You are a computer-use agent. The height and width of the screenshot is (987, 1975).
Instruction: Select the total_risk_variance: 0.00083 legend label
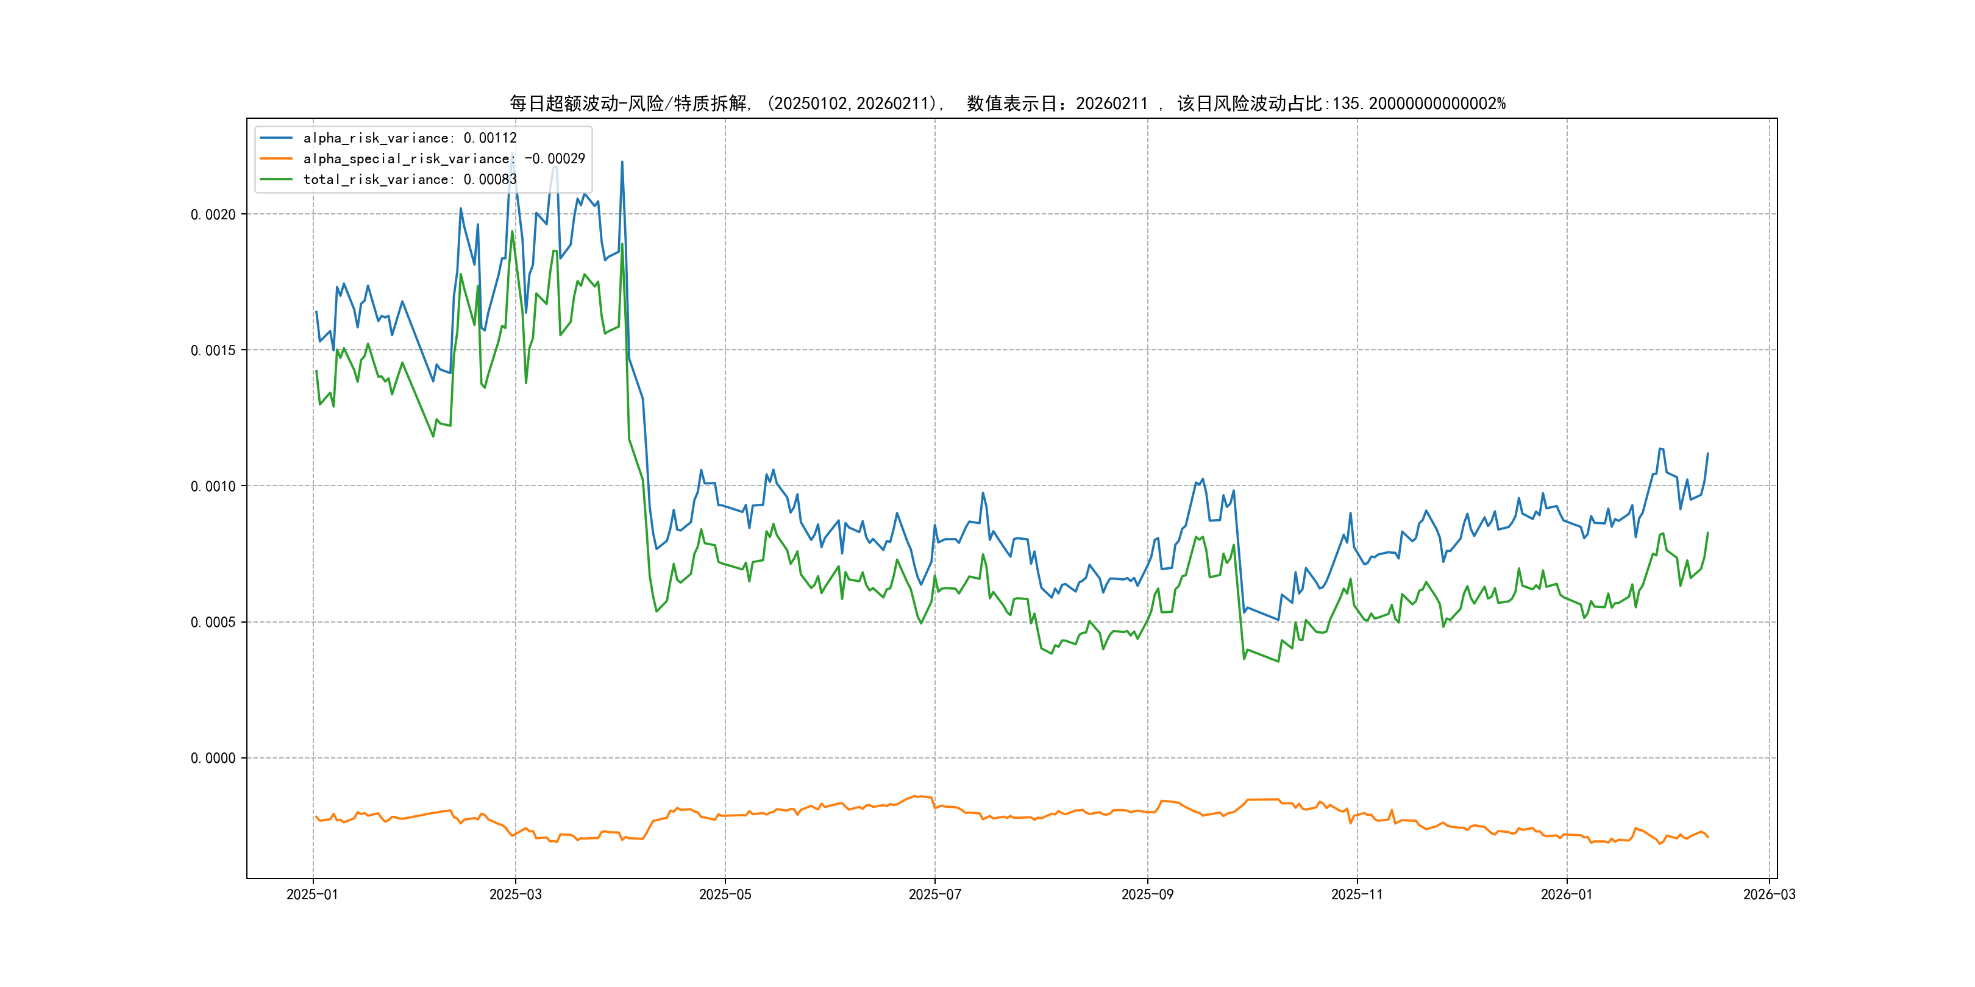410,179
